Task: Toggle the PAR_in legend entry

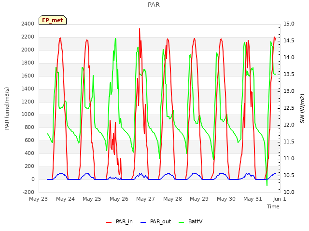Action: pos(119,221)
